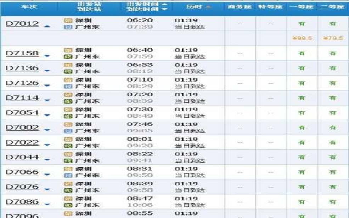The height and width of the screenshot is (218, 349).
Task: Click D7012 first class availability 有
Action: [x=302, y=24]
